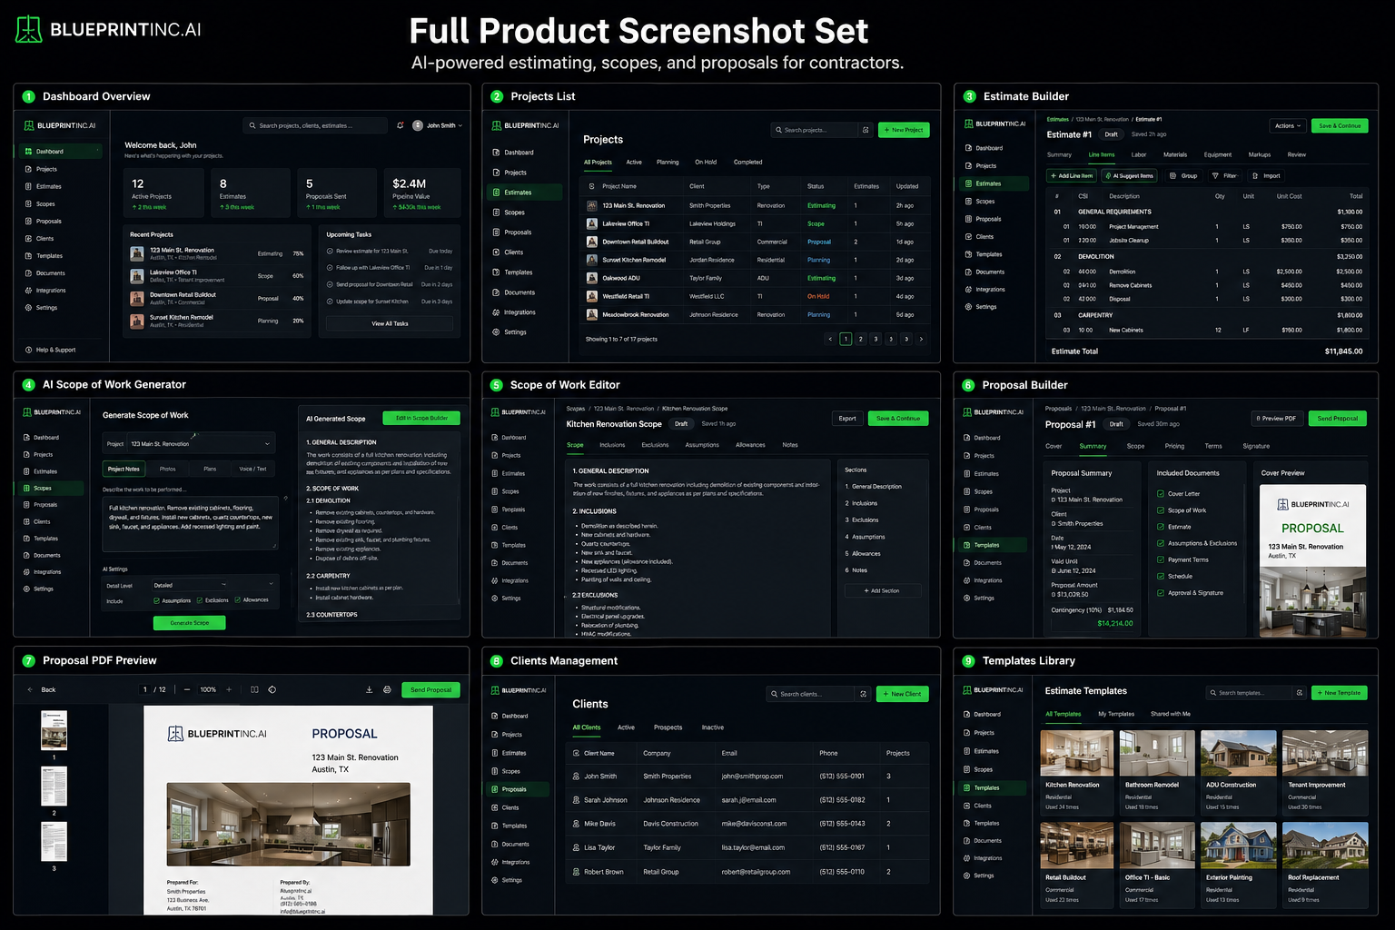Click Import in the Estimate Builder toolbar
1395x930 pixels.
click(1266, 176)
